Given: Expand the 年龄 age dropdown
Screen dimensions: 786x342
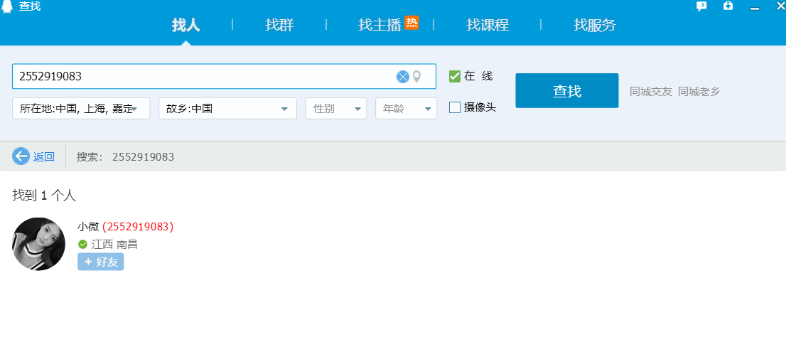Looking at the screenshot, I should tap(406, 108).
